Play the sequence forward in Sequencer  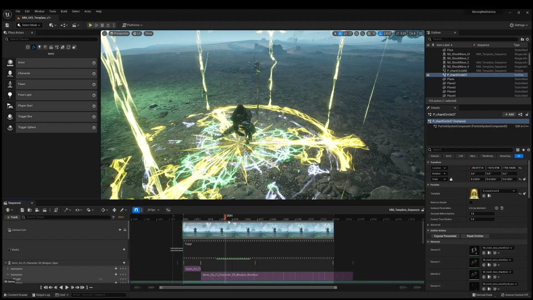(67, 287)
